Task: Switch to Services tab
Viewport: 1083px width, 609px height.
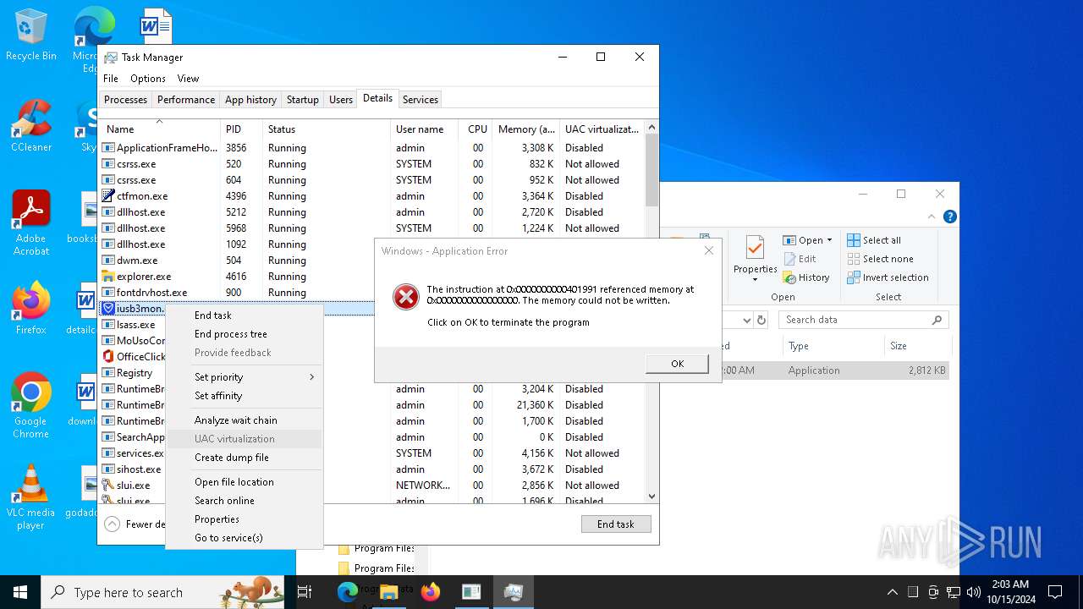Action: 421,100
